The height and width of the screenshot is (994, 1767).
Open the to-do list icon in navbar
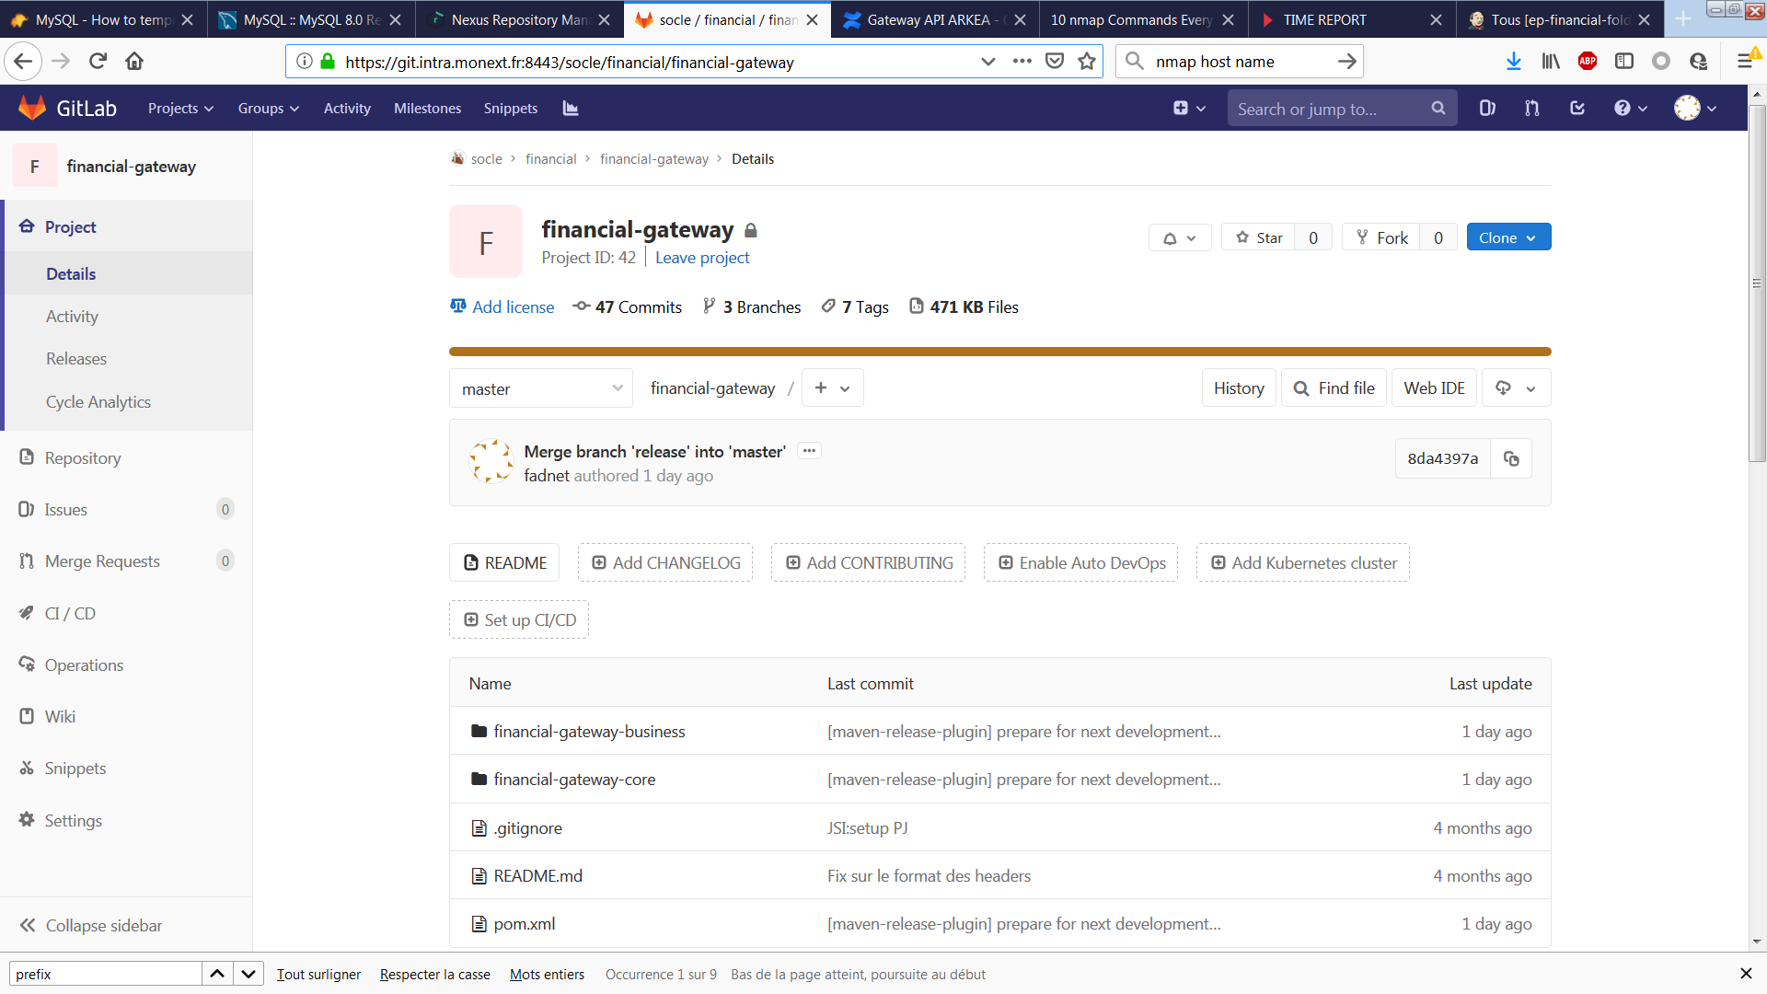1577,109
